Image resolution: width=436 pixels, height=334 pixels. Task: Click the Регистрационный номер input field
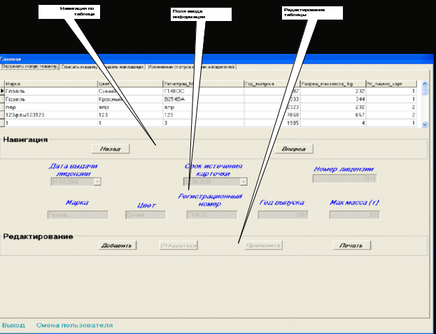tap(212, 215)
